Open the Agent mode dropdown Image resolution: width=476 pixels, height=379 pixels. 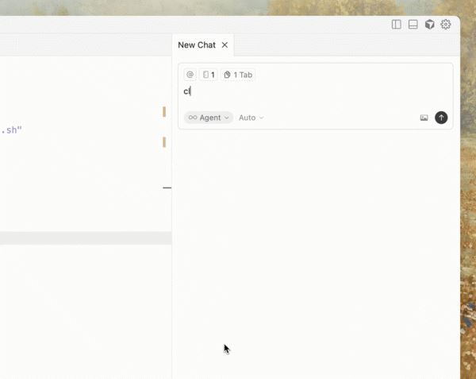coord(209,118)
